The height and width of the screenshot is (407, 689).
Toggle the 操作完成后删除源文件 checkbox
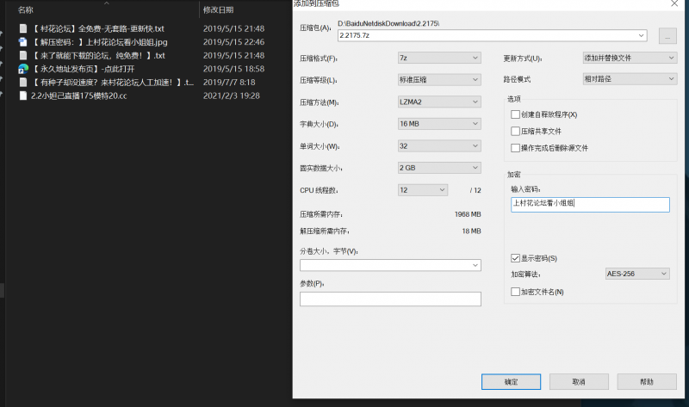[x=515, y=148]
